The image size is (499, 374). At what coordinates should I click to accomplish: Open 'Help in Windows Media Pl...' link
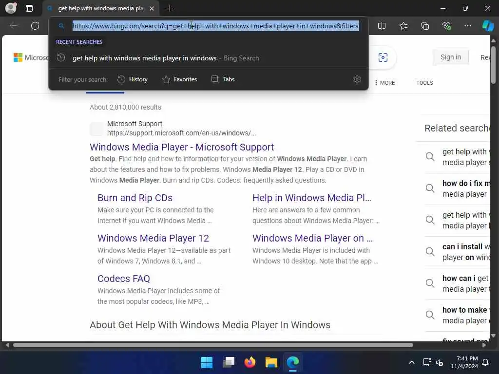312,198
